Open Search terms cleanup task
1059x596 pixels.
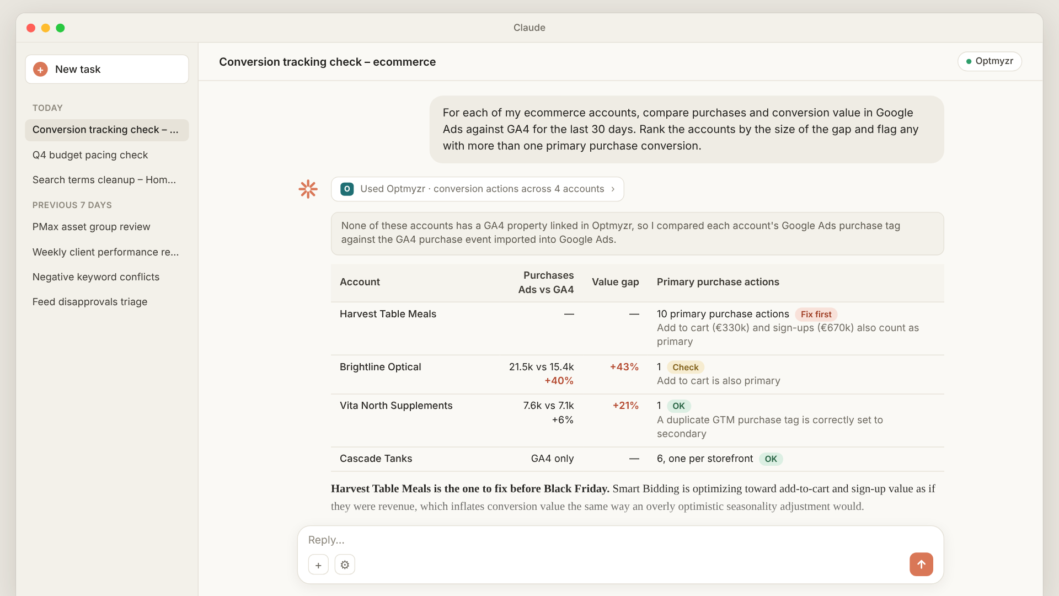107,180
